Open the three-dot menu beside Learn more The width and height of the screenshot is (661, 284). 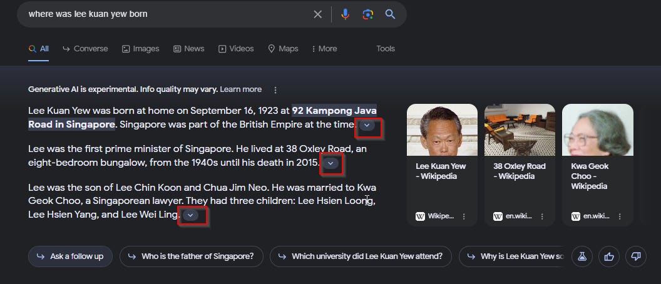click(275, 89)
